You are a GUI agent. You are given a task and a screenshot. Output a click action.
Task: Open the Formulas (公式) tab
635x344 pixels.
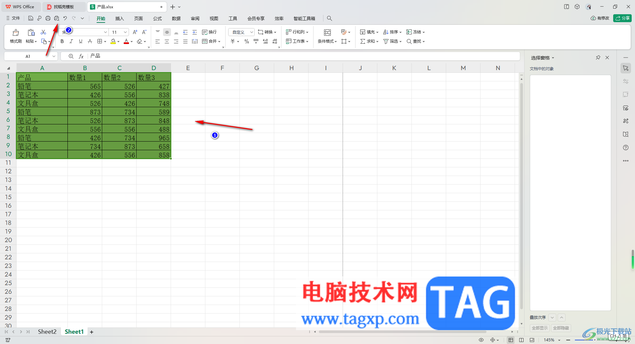click(x=157, y=19)
